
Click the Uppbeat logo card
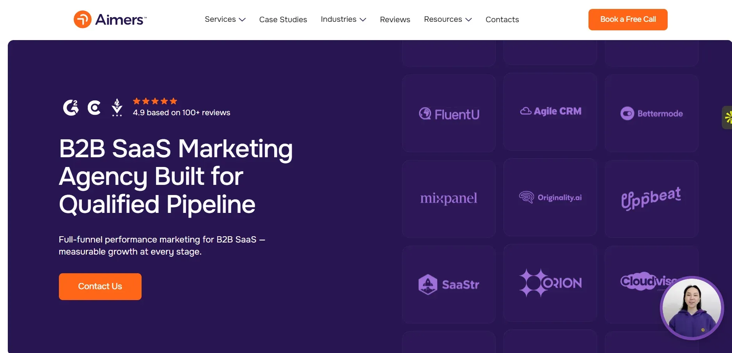[652, 199]
